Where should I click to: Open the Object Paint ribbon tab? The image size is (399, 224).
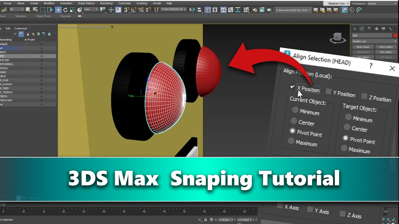43,16
